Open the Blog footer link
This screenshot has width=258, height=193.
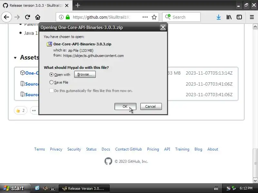[198, 149]
